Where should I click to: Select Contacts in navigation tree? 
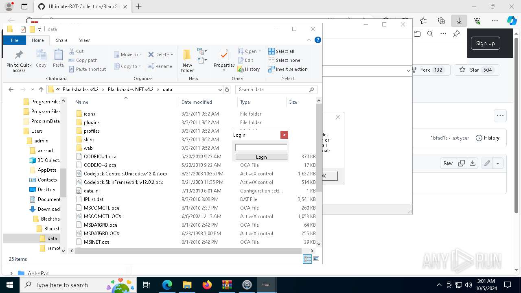(x=47, y=180)
